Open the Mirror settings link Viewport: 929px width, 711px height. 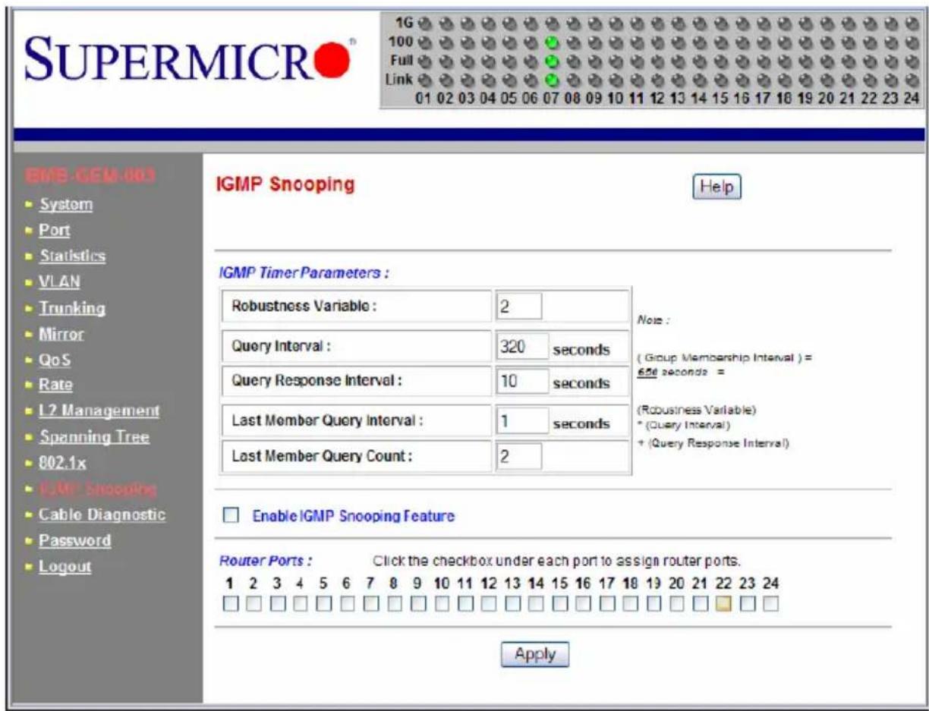(x=61, y=334)
